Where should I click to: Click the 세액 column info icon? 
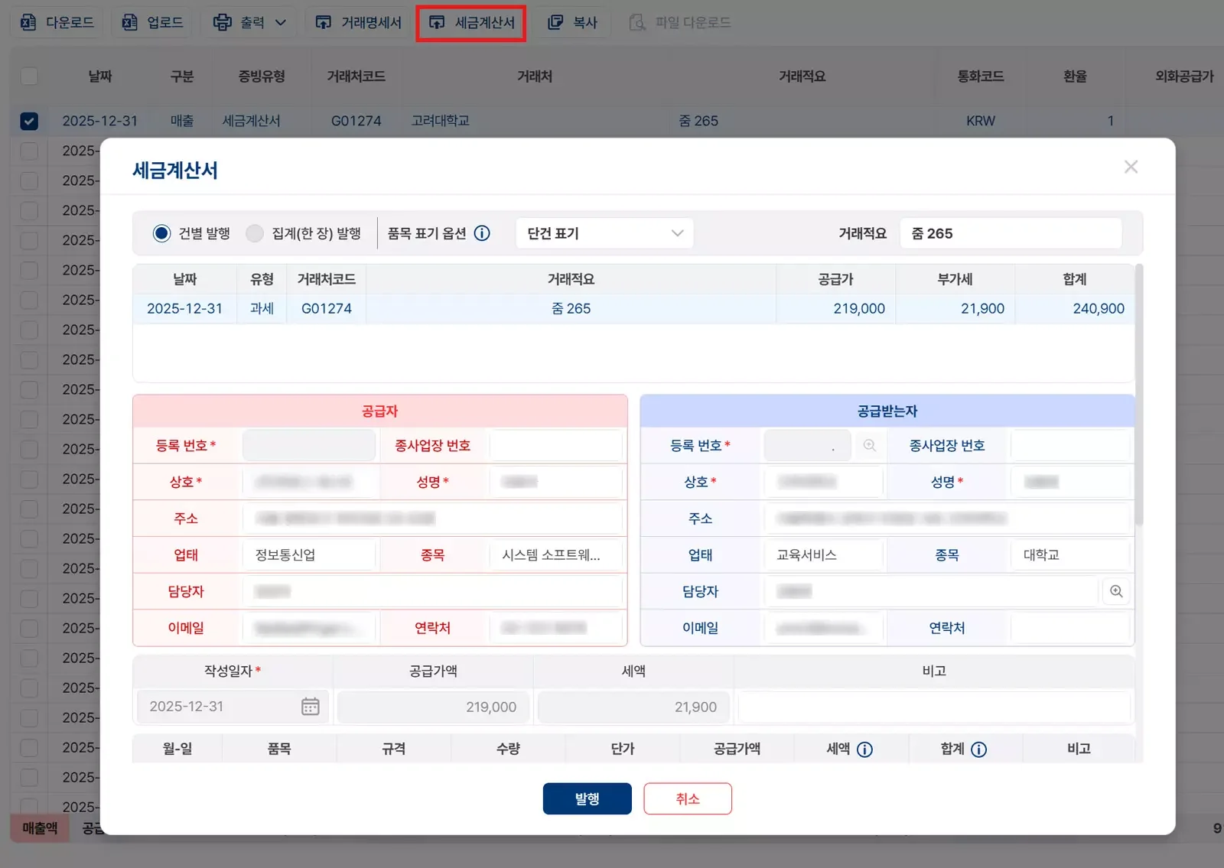867,749
